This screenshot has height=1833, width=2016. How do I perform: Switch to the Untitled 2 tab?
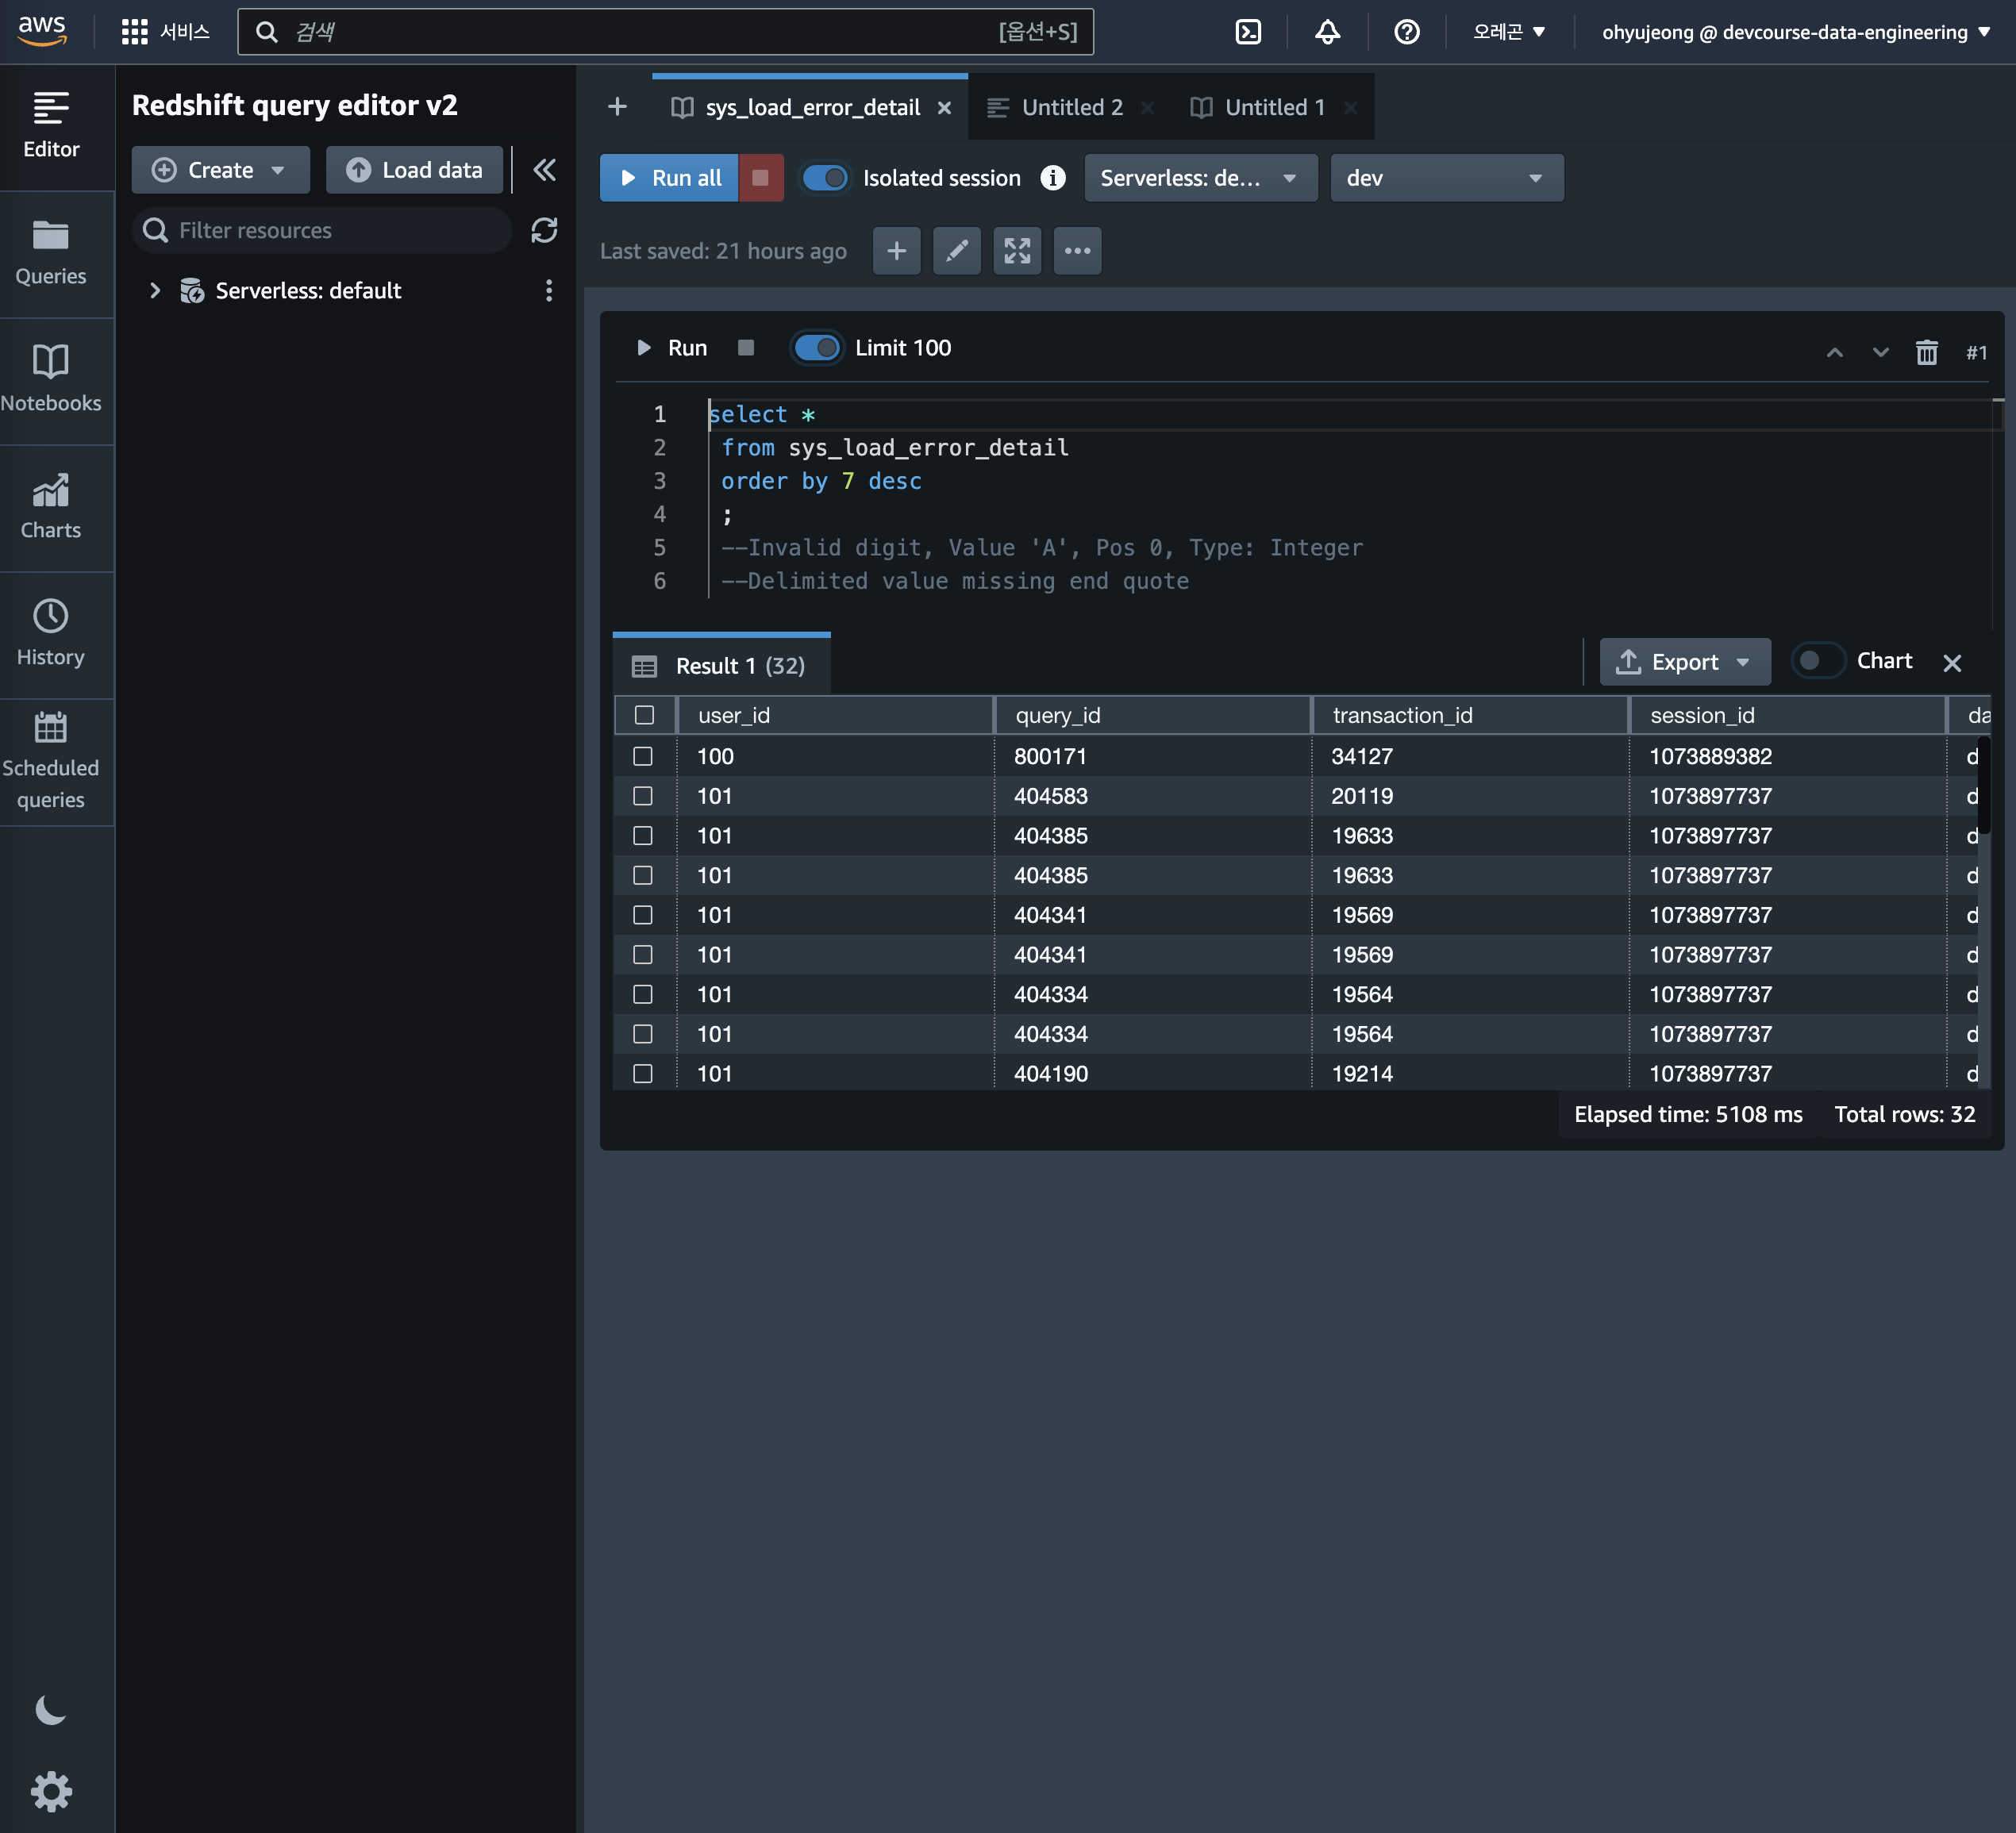click(1072, 107)
